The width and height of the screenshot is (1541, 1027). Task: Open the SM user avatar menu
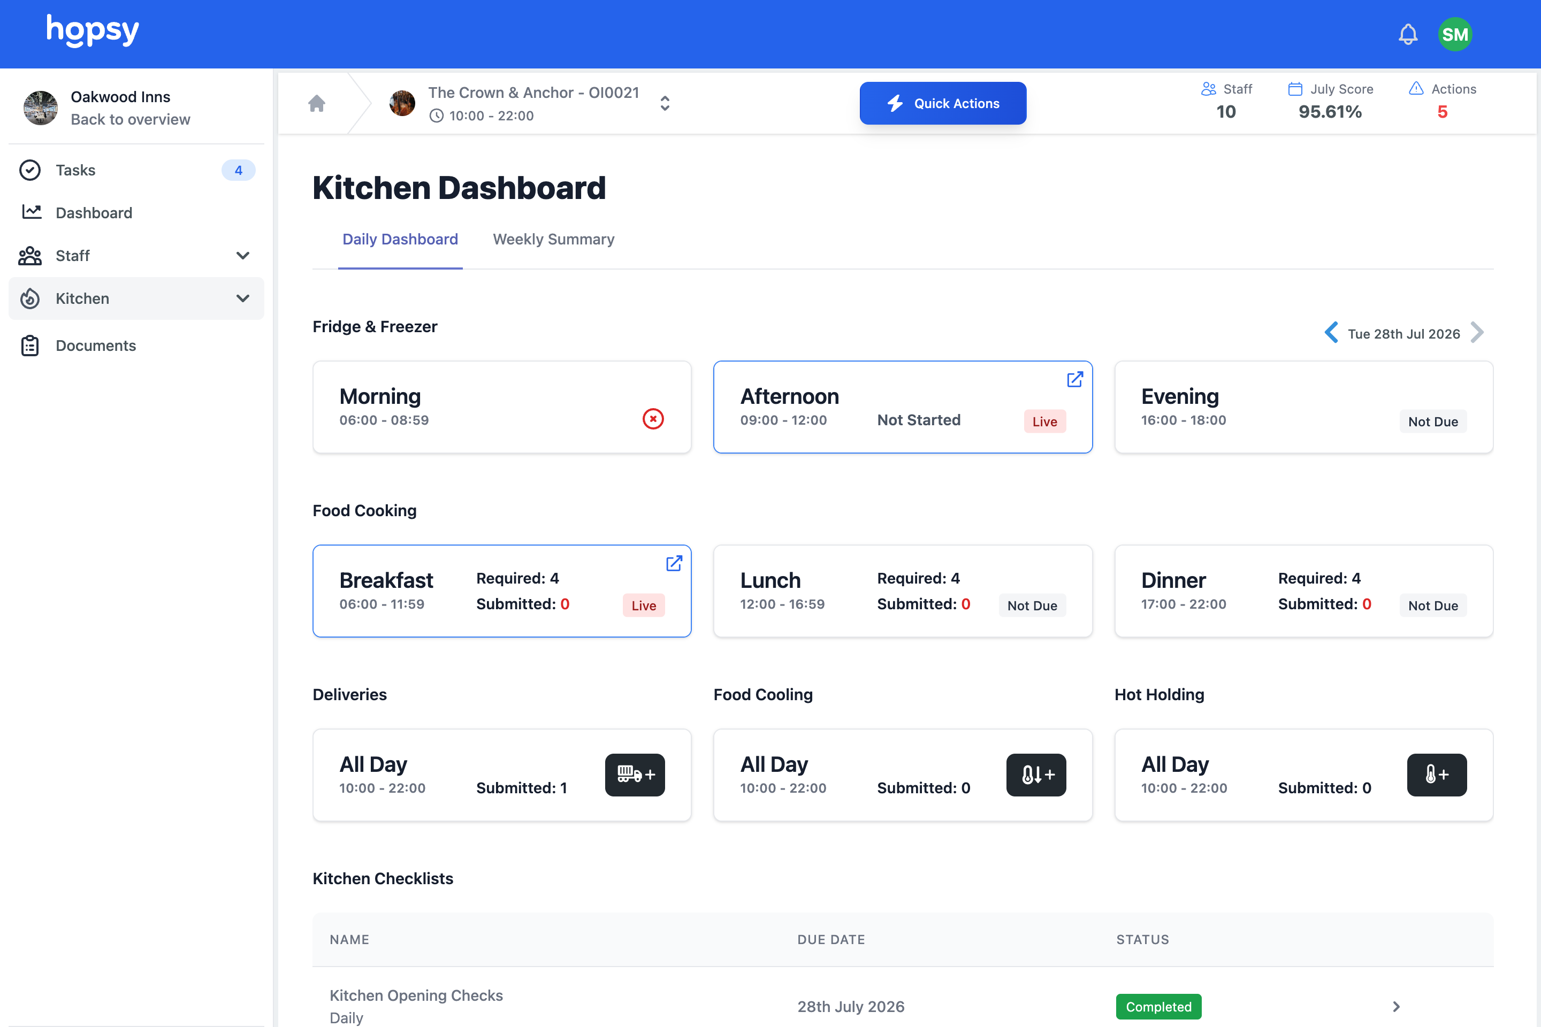coord(1454,34)
